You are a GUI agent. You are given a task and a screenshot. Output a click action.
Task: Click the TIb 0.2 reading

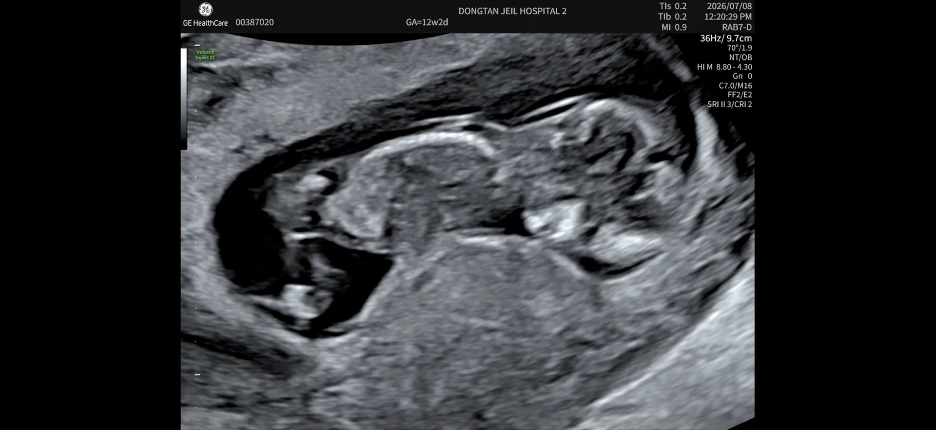[x=672, y=17]
